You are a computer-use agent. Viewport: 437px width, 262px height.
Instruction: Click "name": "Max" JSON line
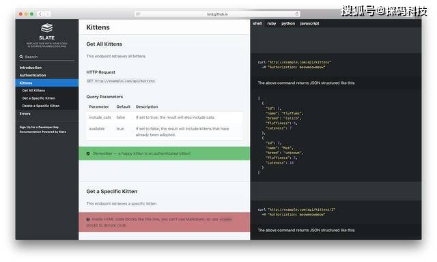pos(279,148)
